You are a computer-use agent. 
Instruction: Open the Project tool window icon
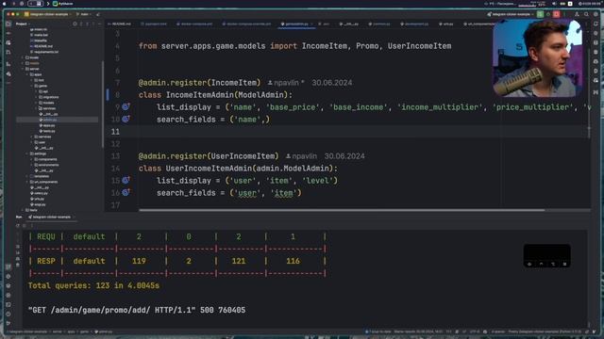pos(8,24)
